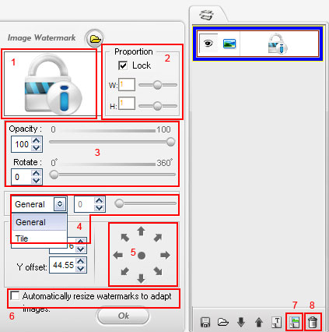Viewport: 329px width, 332px height.
Task: Decrease the Y offset with the down stepper
Action: pos(81,269)
